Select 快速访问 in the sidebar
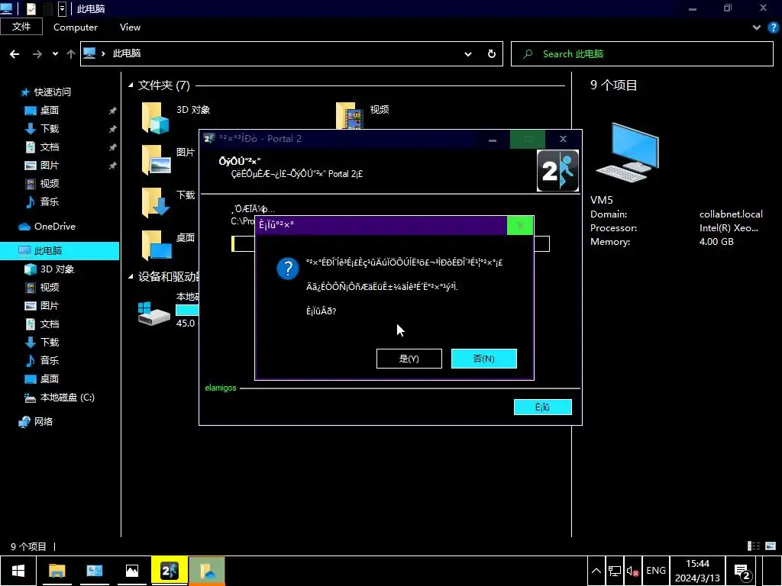 [53, 92]
